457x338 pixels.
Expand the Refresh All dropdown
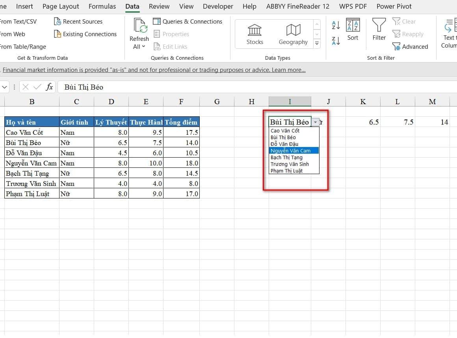pyautogui.click(x=139, y=46)
